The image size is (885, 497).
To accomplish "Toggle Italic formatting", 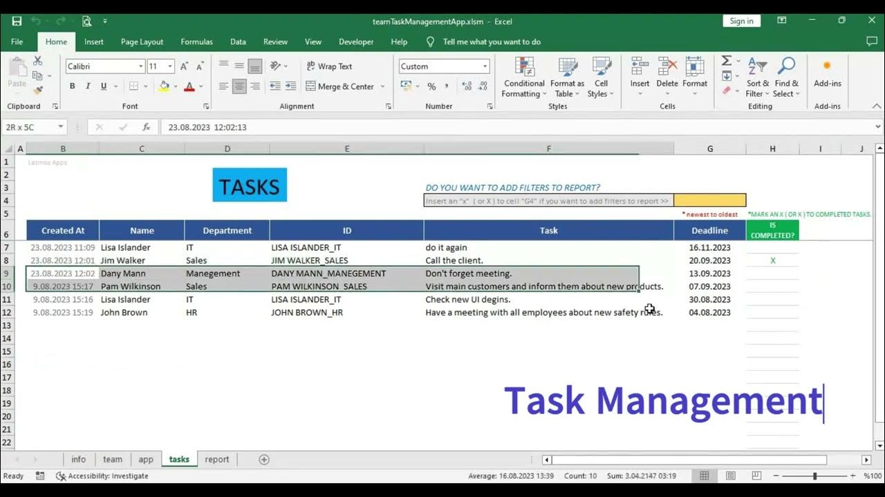I will 88,86.
